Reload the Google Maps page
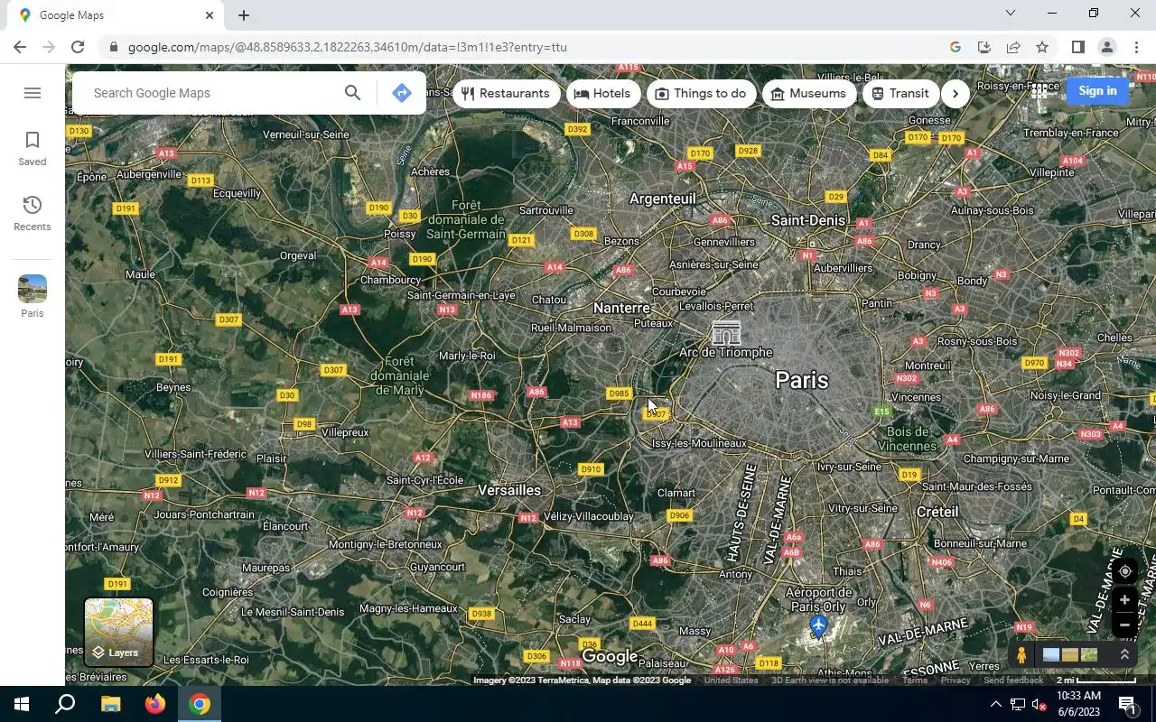This screenshot has height=722, width=1156. click(78, 47)
